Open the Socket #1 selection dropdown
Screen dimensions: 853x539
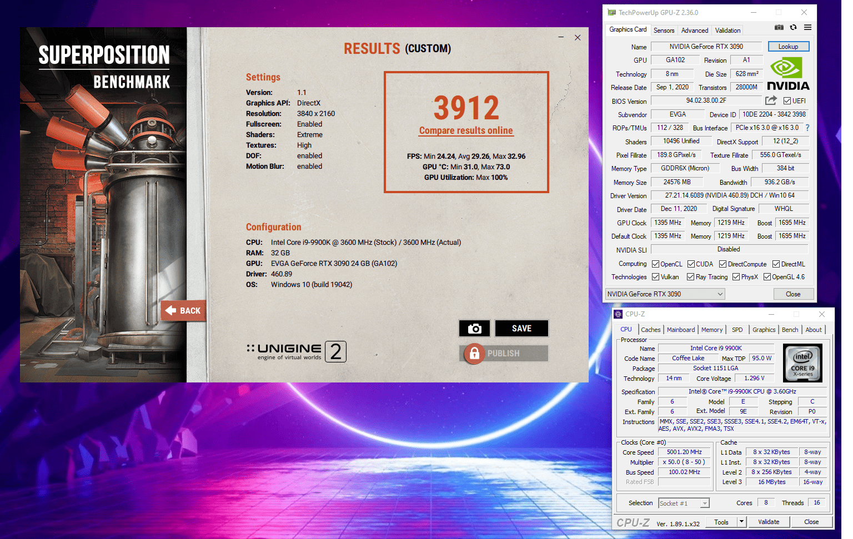pyautogui.click(x=684, y=503)
